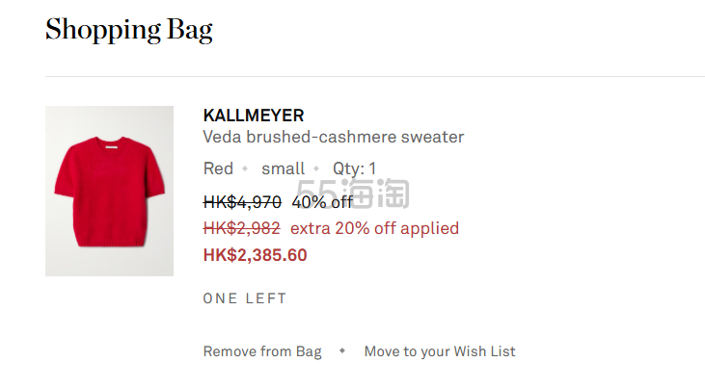Image resolution: width=705 pixels, height=388 pixels.
Task: Remove from Bag the sweater item
Action: [x=262, y=351]
